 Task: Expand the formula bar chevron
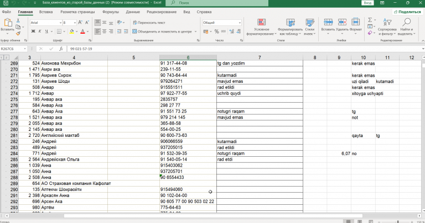click(x=423, y=49)
